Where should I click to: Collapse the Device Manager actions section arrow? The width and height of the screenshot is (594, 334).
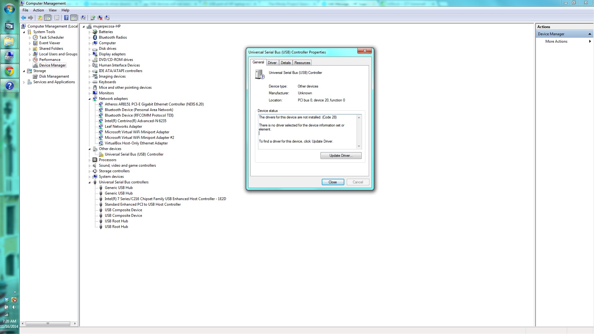[589, 34]
